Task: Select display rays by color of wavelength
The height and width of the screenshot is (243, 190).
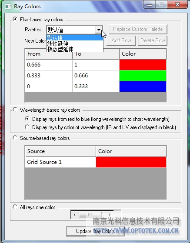Action: (x=27, y=127)
